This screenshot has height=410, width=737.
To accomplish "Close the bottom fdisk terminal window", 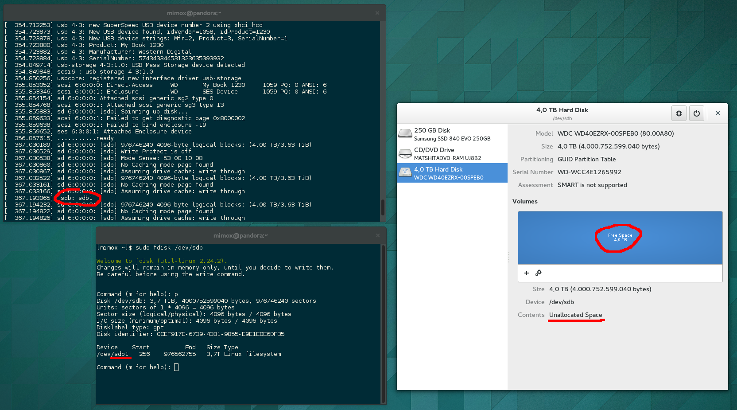I will (377, 235).
